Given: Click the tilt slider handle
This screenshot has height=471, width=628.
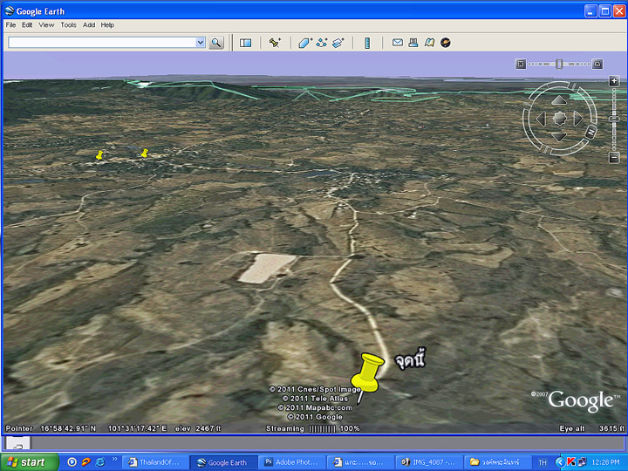Looking at the screenshot, I should (560, 64).
